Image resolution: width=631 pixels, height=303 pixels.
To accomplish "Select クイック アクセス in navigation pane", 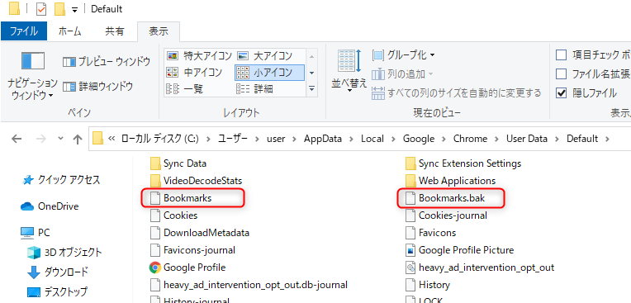I will (x=61, y=180).
